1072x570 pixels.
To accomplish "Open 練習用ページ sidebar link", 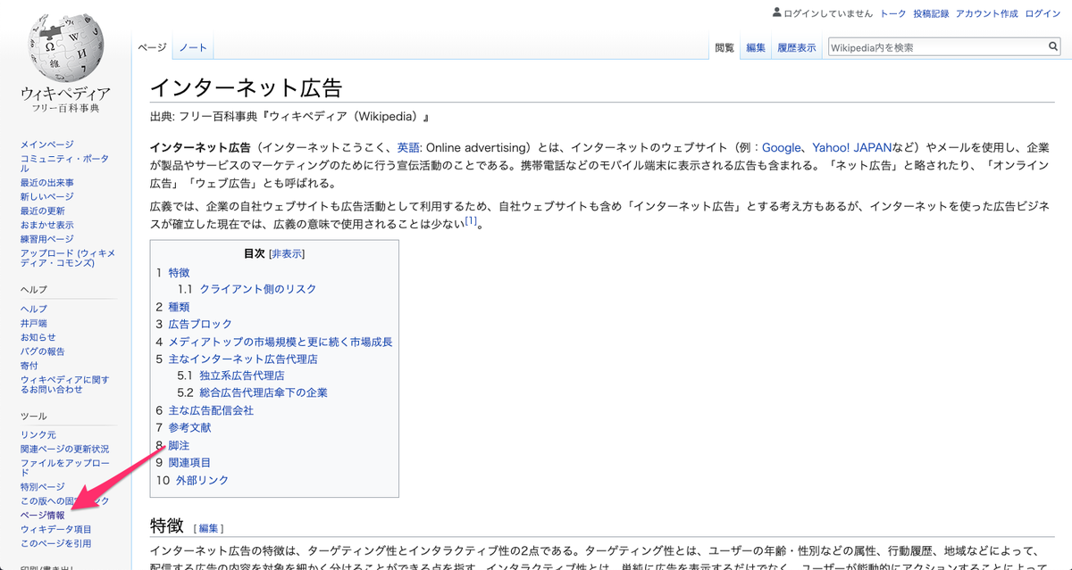I will (x=47, y=239).
